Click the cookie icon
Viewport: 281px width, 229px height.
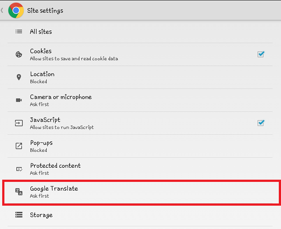(19, 55)
